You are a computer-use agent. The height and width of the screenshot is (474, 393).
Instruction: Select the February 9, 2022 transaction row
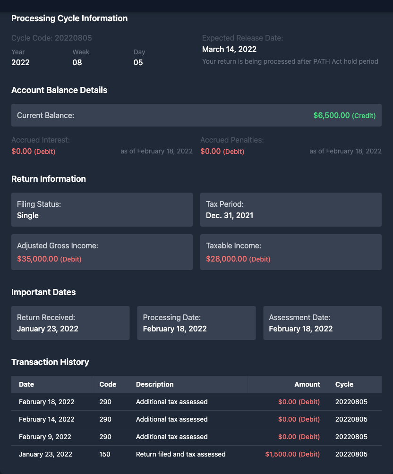pyautogui.click(x=196, y=437)
